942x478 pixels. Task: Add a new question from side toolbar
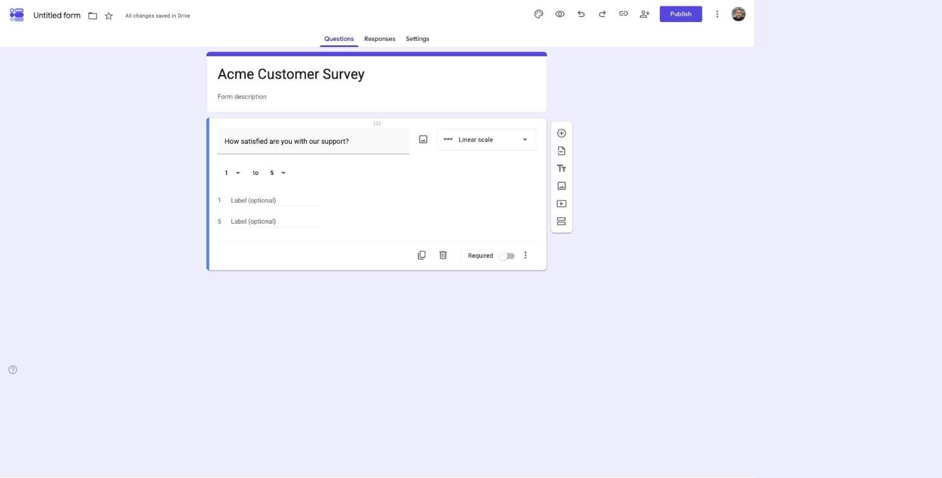coord(562,134)
